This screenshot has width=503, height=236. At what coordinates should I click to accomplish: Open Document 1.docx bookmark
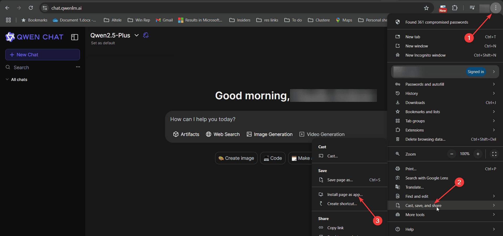74,20
